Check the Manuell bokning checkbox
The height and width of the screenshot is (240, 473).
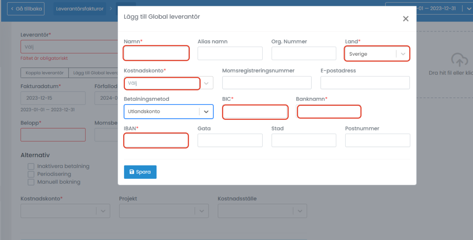(x=31, y=182)
